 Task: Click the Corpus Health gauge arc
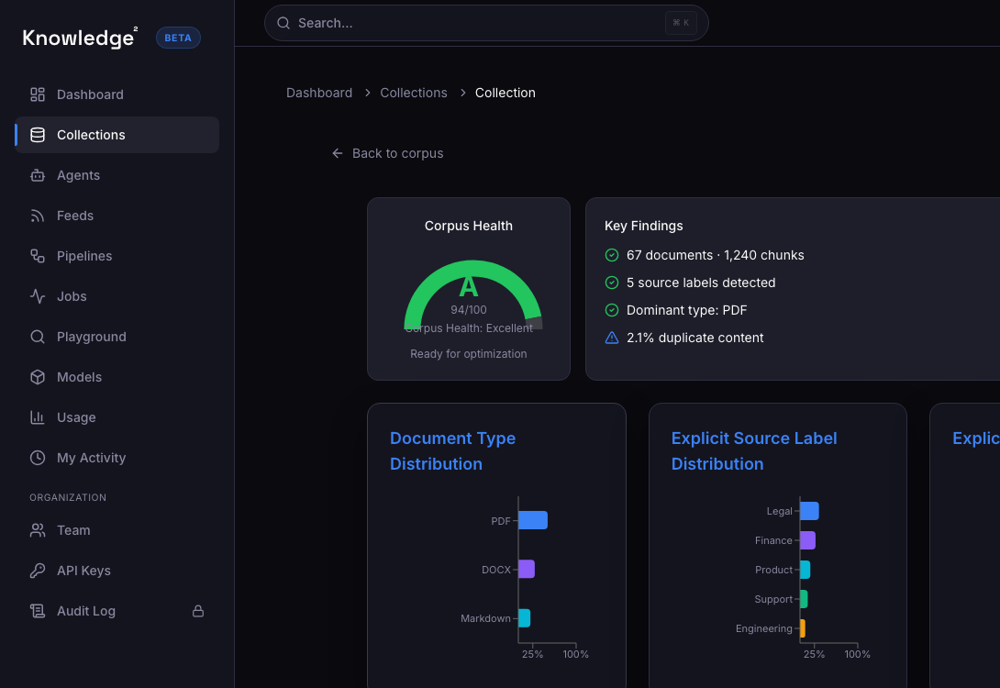click(x=431, y=280)
